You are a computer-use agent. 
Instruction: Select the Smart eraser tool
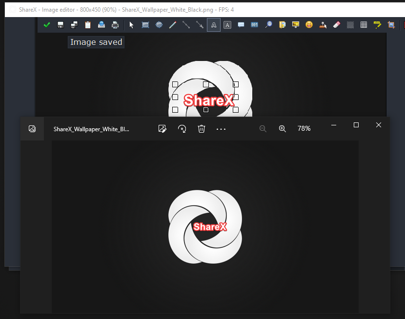pyautogui.click(x=337, y=25)
